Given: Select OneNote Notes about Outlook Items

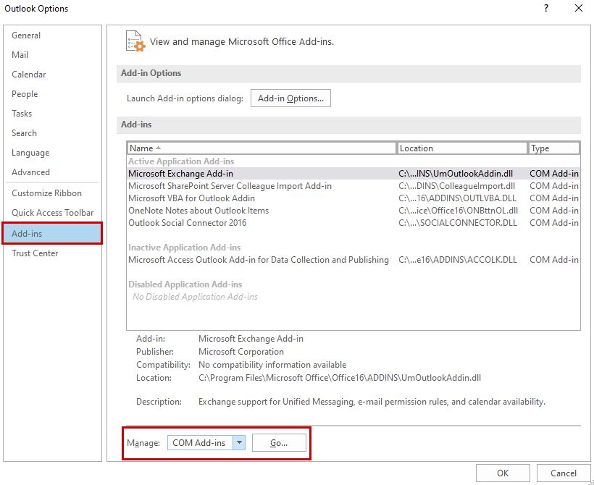Looking at the screenshot, I should coord(353,211).
